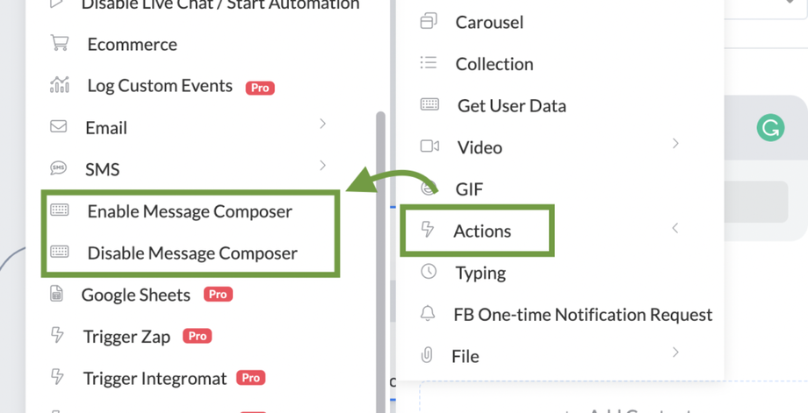Select Enable Message Composer

(x=190, y=211)
